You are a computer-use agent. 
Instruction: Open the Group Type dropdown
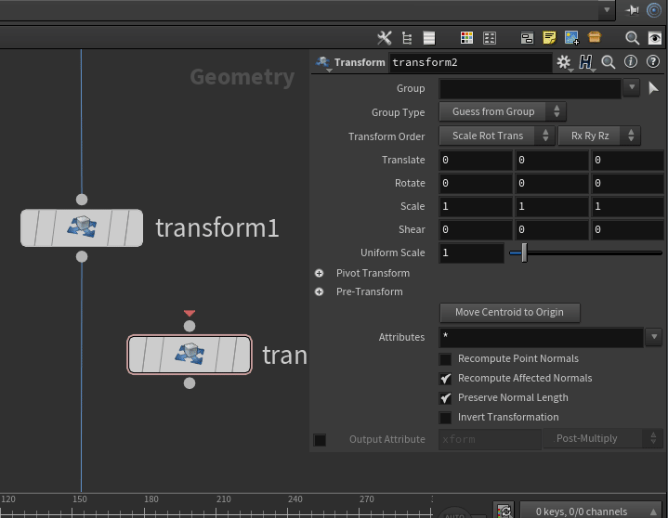(x=502, y=112)
